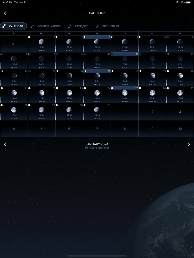Go back using the top-left arrow
194x258 pixels.
(x=5, y=13)
